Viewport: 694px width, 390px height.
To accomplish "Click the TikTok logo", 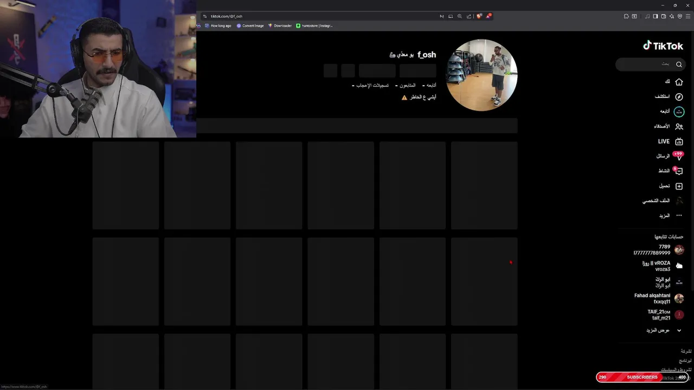I will [663, 46].
